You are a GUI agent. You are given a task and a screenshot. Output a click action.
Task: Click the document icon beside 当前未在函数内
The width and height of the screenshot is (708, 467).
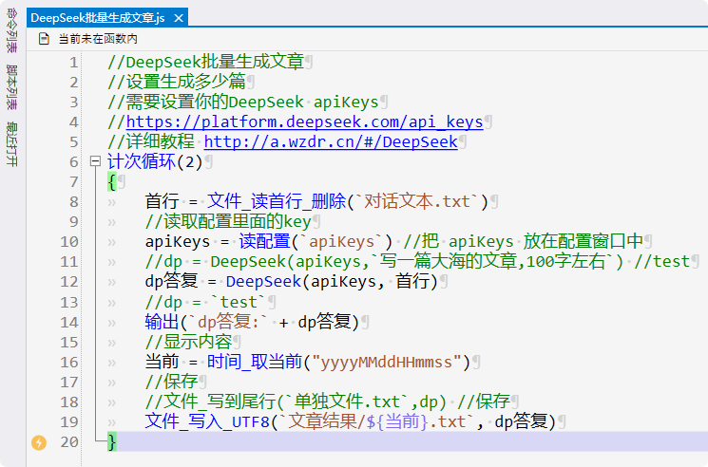44,39
